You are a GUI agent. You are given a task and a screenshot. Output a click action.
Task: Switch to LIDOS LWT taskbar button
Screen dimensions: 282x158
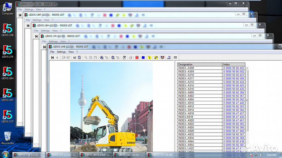(129, 155)
